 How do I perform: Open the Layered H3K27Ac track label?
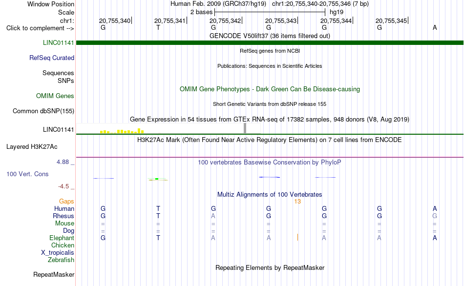click(x=32, y=147)
